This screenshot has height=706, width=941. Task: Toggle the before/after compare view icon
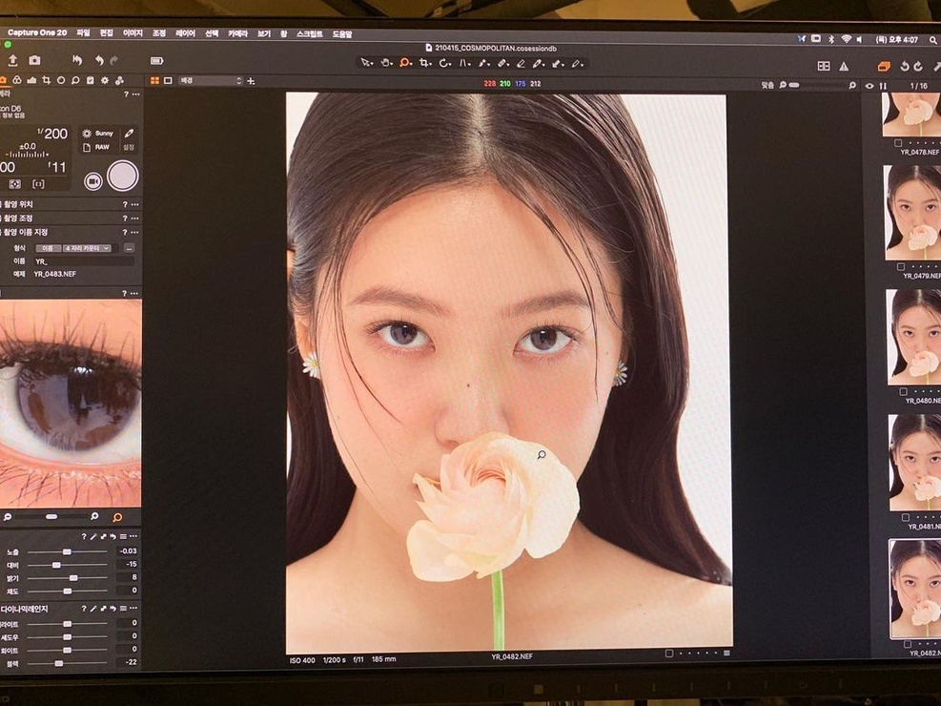824,66
